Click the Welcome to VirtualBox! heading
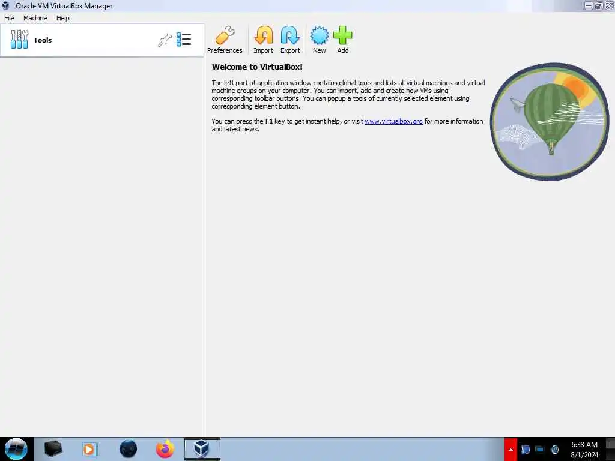Image resolution: width=615 pixels, height=461 pixels. pos(257,67)
